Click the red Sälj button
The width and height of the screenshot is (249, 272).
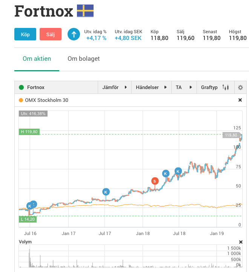[51, 34]
